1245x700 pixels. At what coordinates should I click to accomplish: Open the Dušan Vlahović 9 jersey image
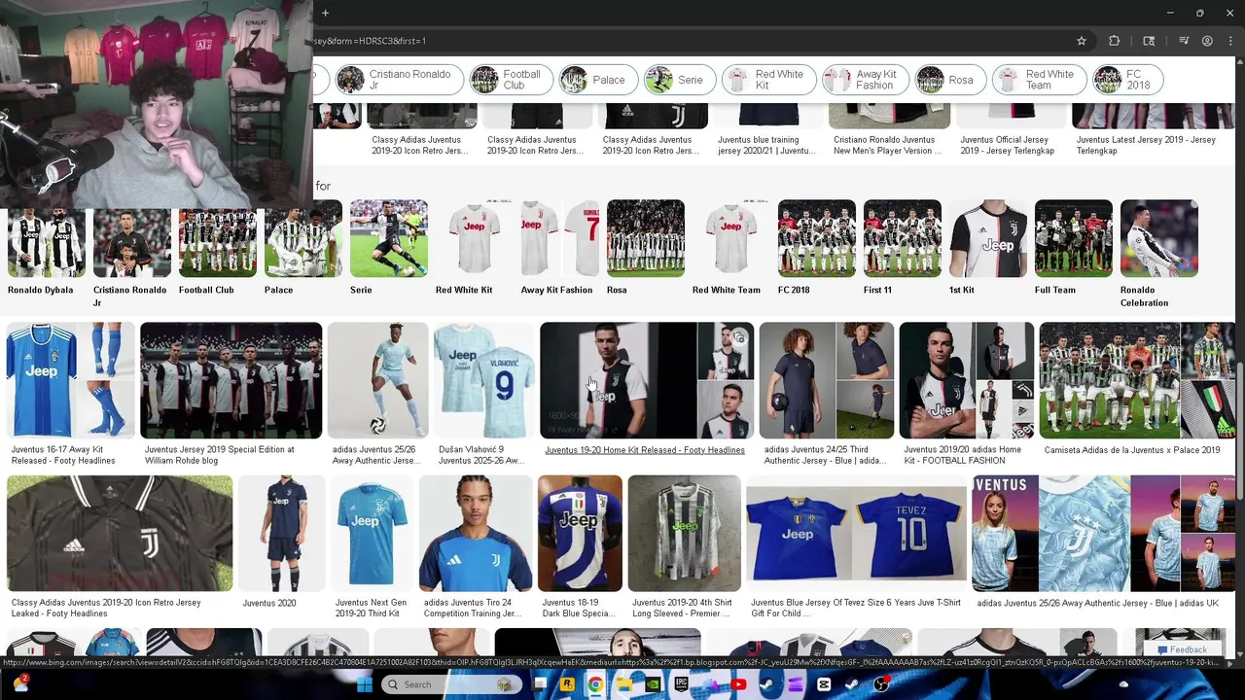pos(483,380)
